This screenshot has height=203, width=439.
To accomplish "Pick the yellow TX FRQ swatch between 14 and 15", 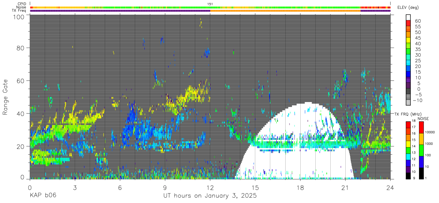I will (408, 144).
